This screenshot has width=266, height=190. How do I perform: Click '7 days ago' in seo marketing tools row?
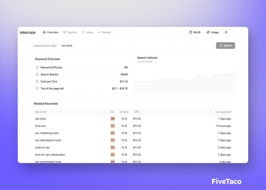(x=224, y=133)
